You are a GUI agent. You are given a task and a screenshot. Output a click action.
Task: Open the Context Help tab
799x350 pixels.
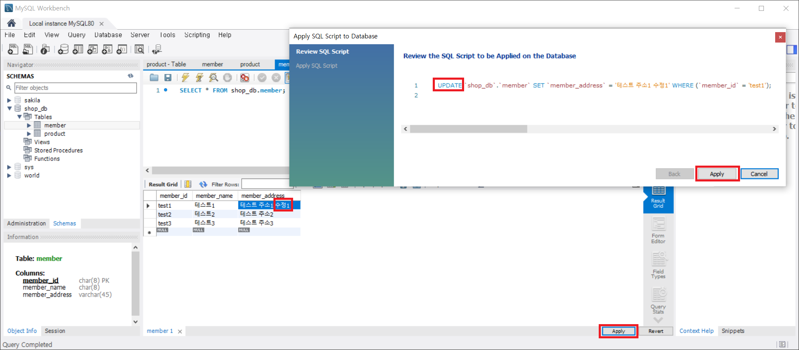[696, 331]
